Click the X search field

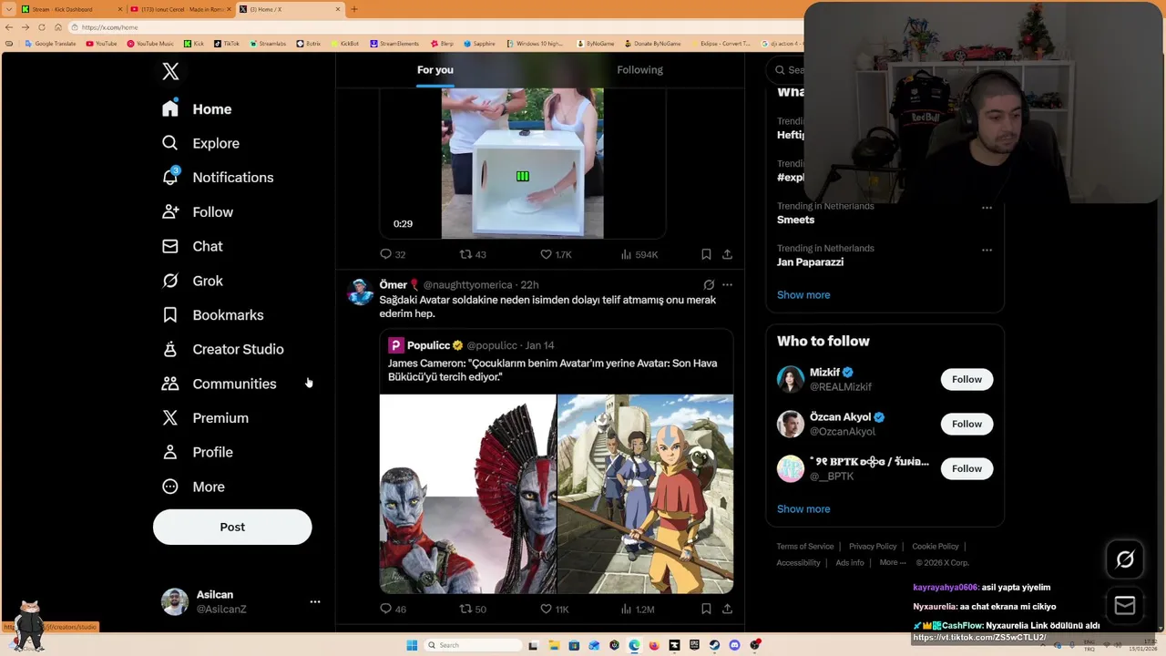click(x=787, y=69)
